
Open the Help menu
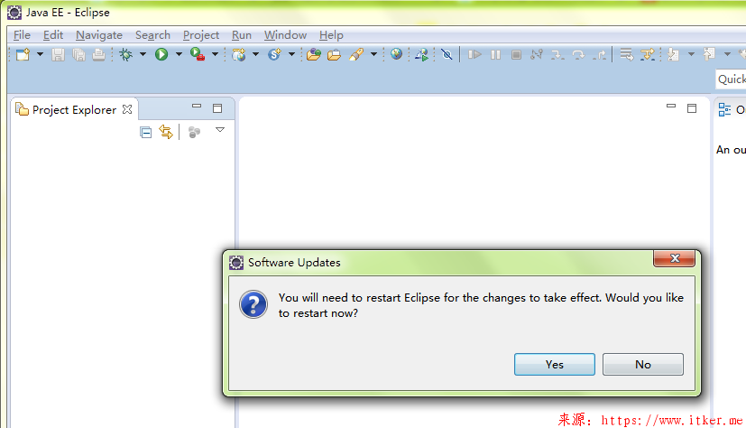coord(331,35)
